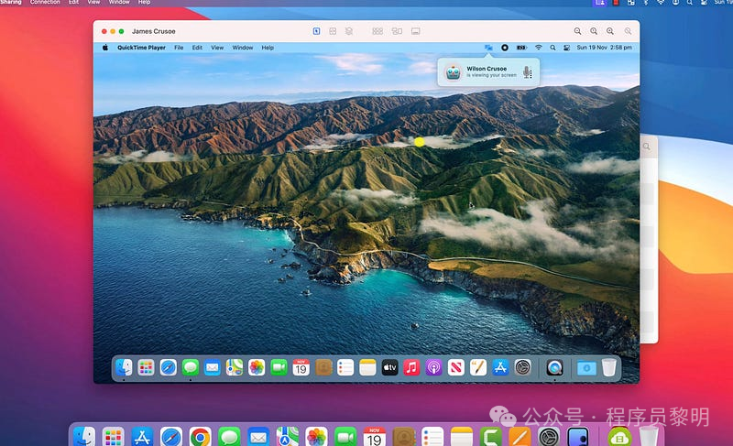This screenshot has width=733, height=446.
Task: Open the Downloads folder in the remote dock
Action: point(586,367)
